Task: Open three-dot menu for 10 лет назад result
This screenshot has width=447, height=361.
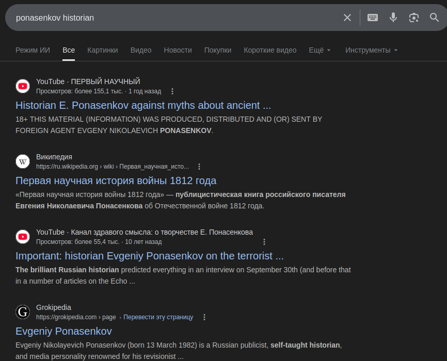Action: pyautogui.click(x=264, y=242)
